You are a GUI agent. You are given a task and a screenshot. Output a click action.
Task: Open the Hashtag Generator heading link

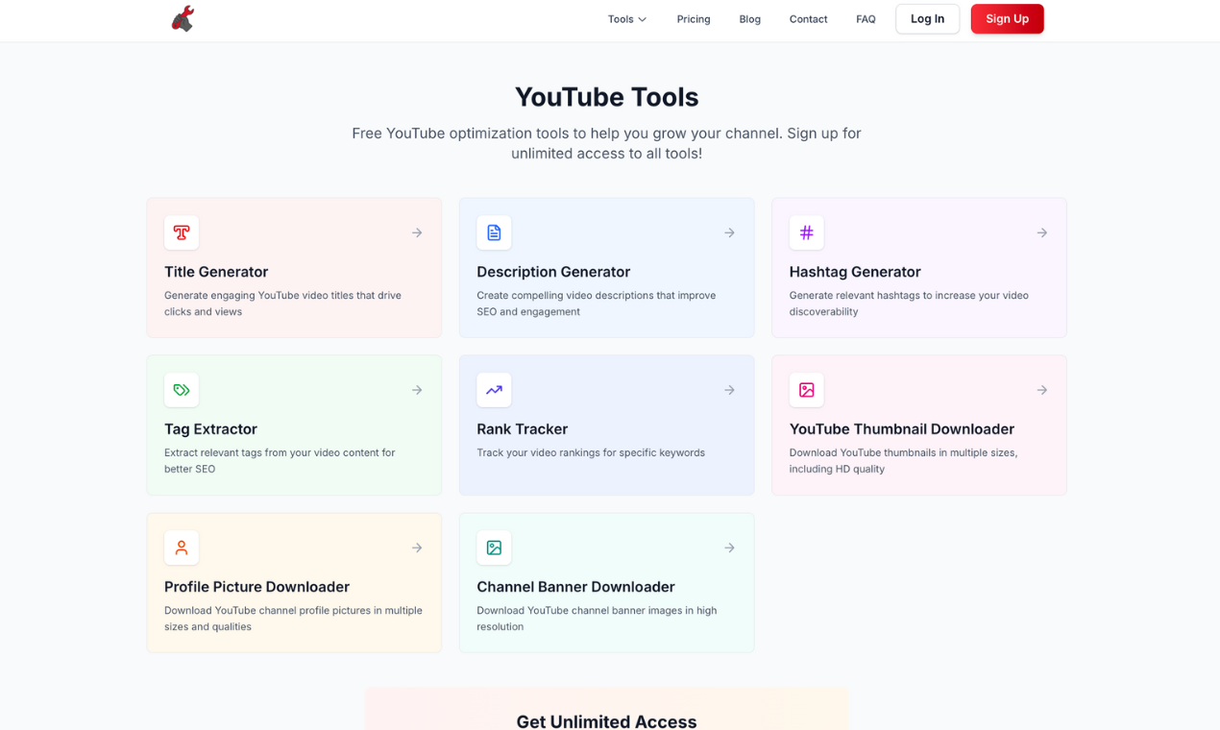(x=855, y=272)
